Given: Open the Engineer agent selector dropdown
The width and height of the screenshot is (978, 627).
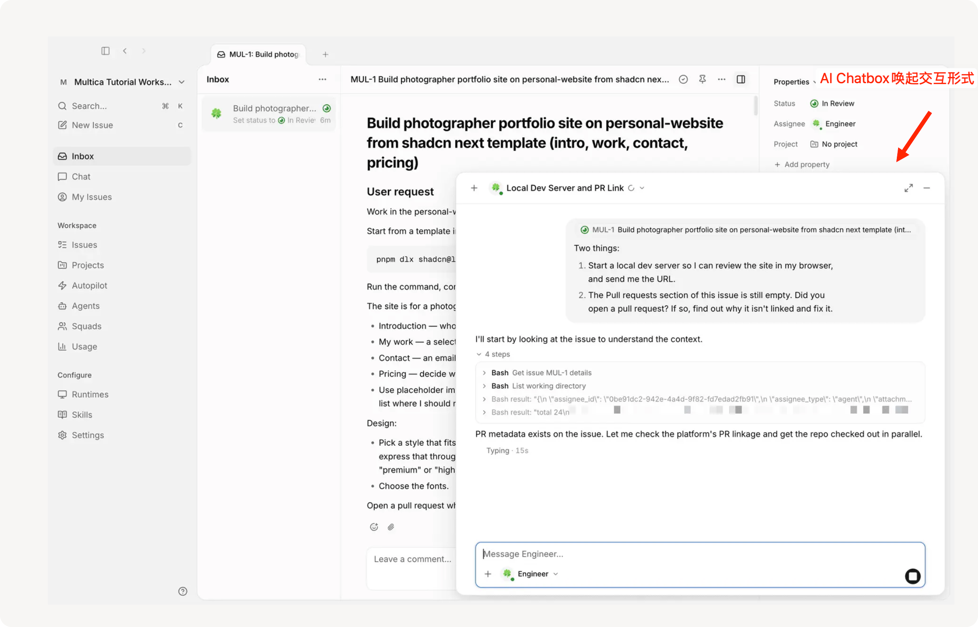Looking at the screenshot, I should pyautogui.click(x=530, y=574).
